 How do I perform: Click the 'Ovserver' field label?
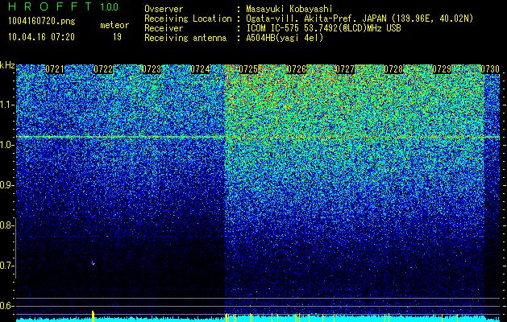click(x=164, y=9)
